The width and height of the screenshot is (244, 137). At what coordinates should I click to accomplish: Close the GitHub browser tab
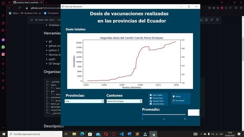42,3
